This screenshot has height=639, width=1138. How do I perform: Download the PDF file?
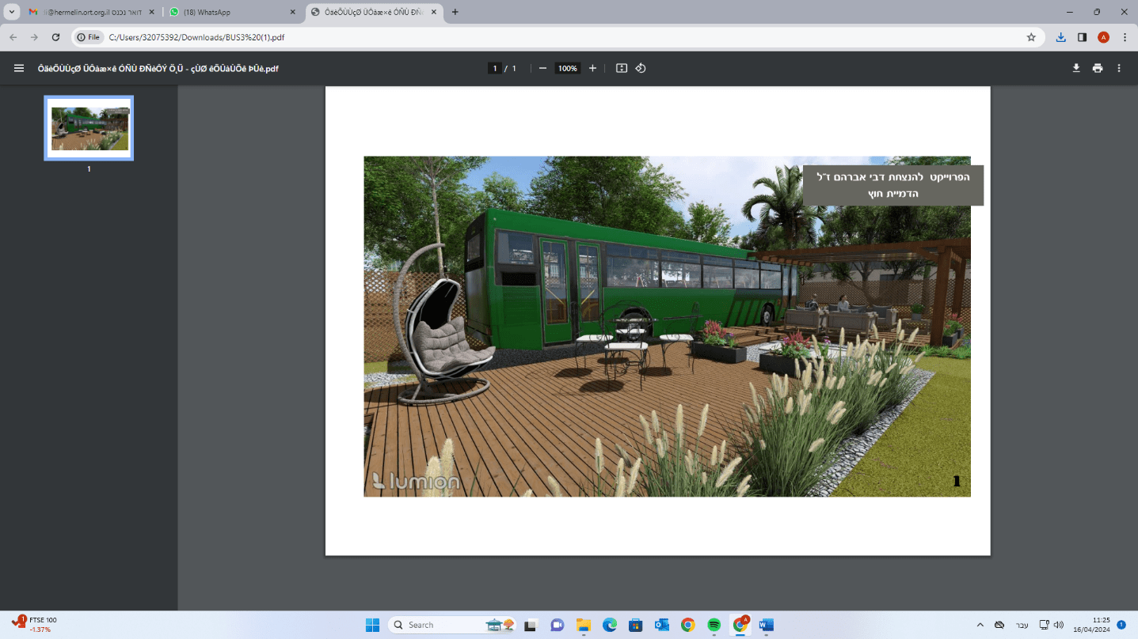1076,68
